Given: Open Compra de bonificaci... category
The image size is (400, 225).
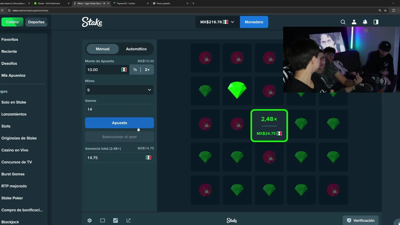Looking at the screenshot, I should 22,210.
